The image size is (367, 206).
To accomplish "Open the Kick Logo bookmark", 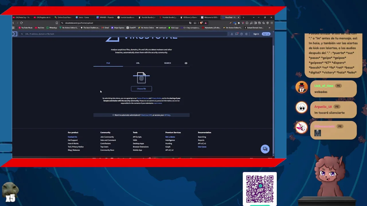I will 173,28.
